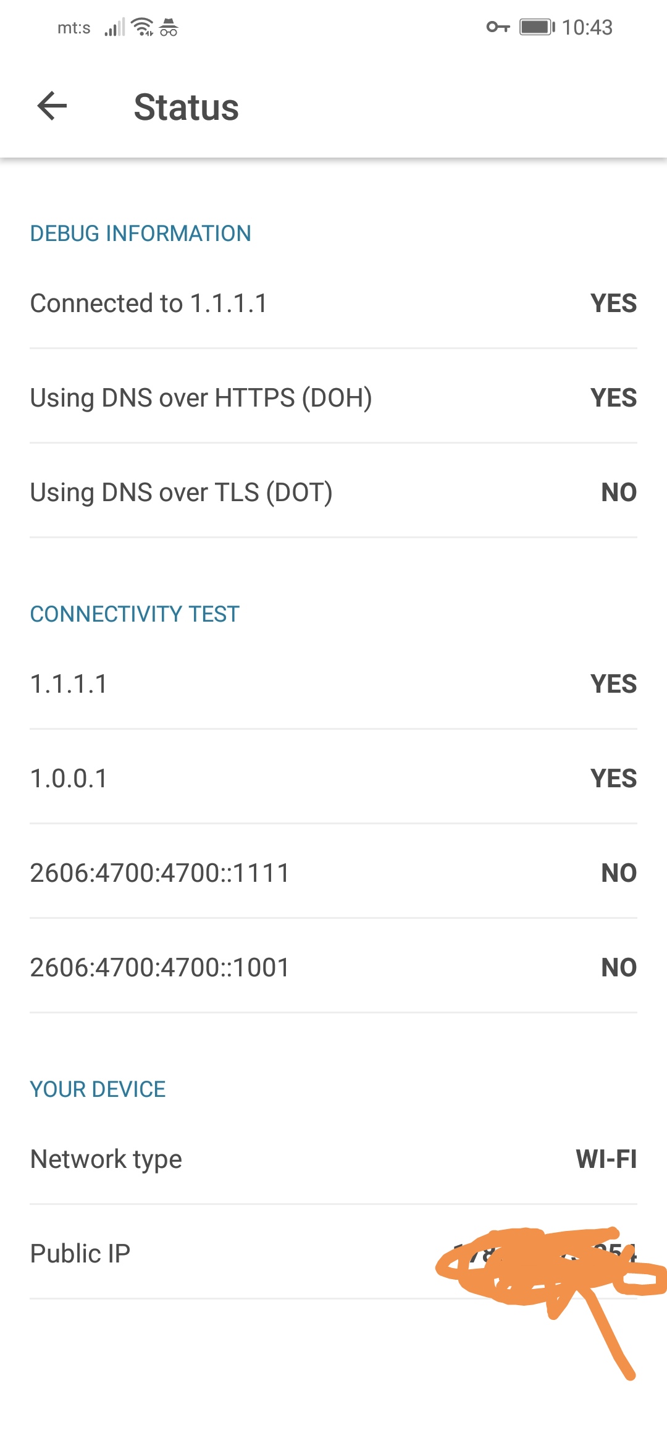Select the Connected to 1.1.1.1 row
Screen dimensions: 667x1446
(333, 303)
